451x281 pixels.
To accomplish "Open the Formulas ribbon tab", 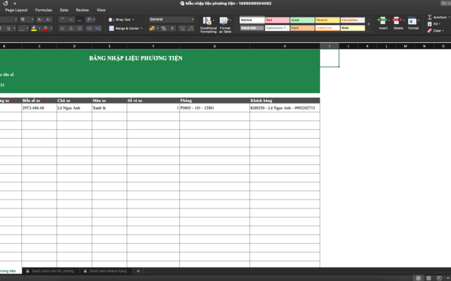I will (x=43, y=10).
